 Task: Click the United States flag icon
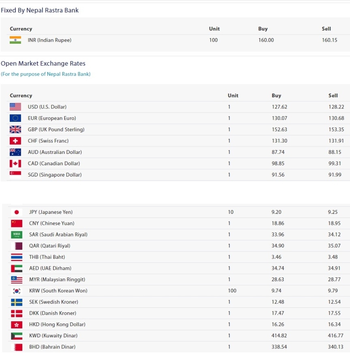pyautogui.click(x=15, y=107)
